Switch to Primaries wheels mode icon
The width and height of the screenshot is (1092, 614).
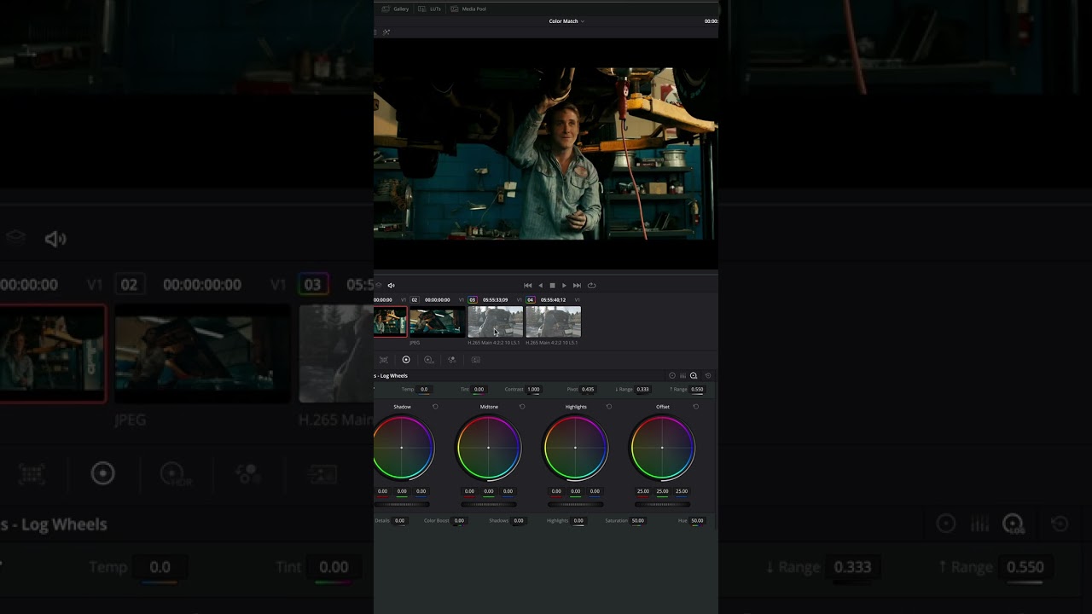coord(672,376)
